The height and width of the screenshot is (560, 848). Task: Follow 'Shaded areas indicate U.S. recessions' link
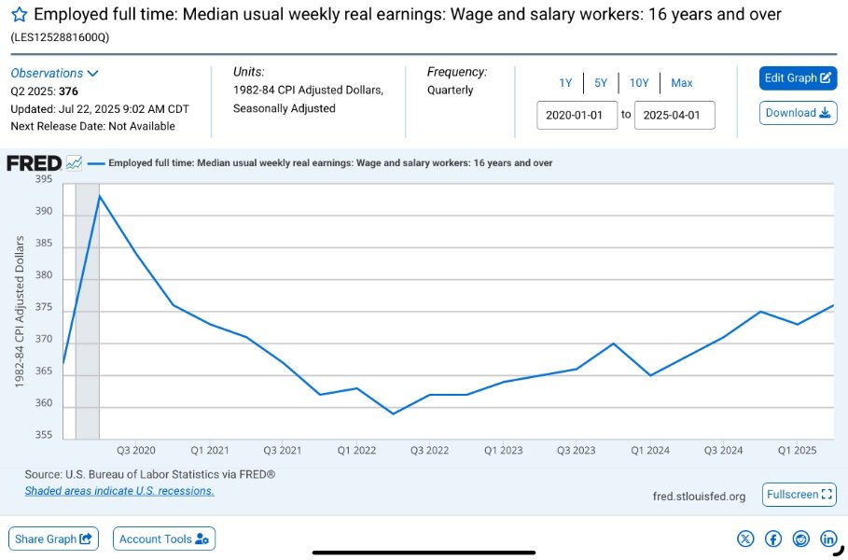(x=119, y=491)
